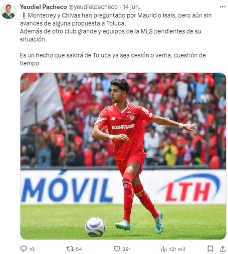Click the share upload icon
This screenshot has width=228, height=254.
click(x=223, y=249)
